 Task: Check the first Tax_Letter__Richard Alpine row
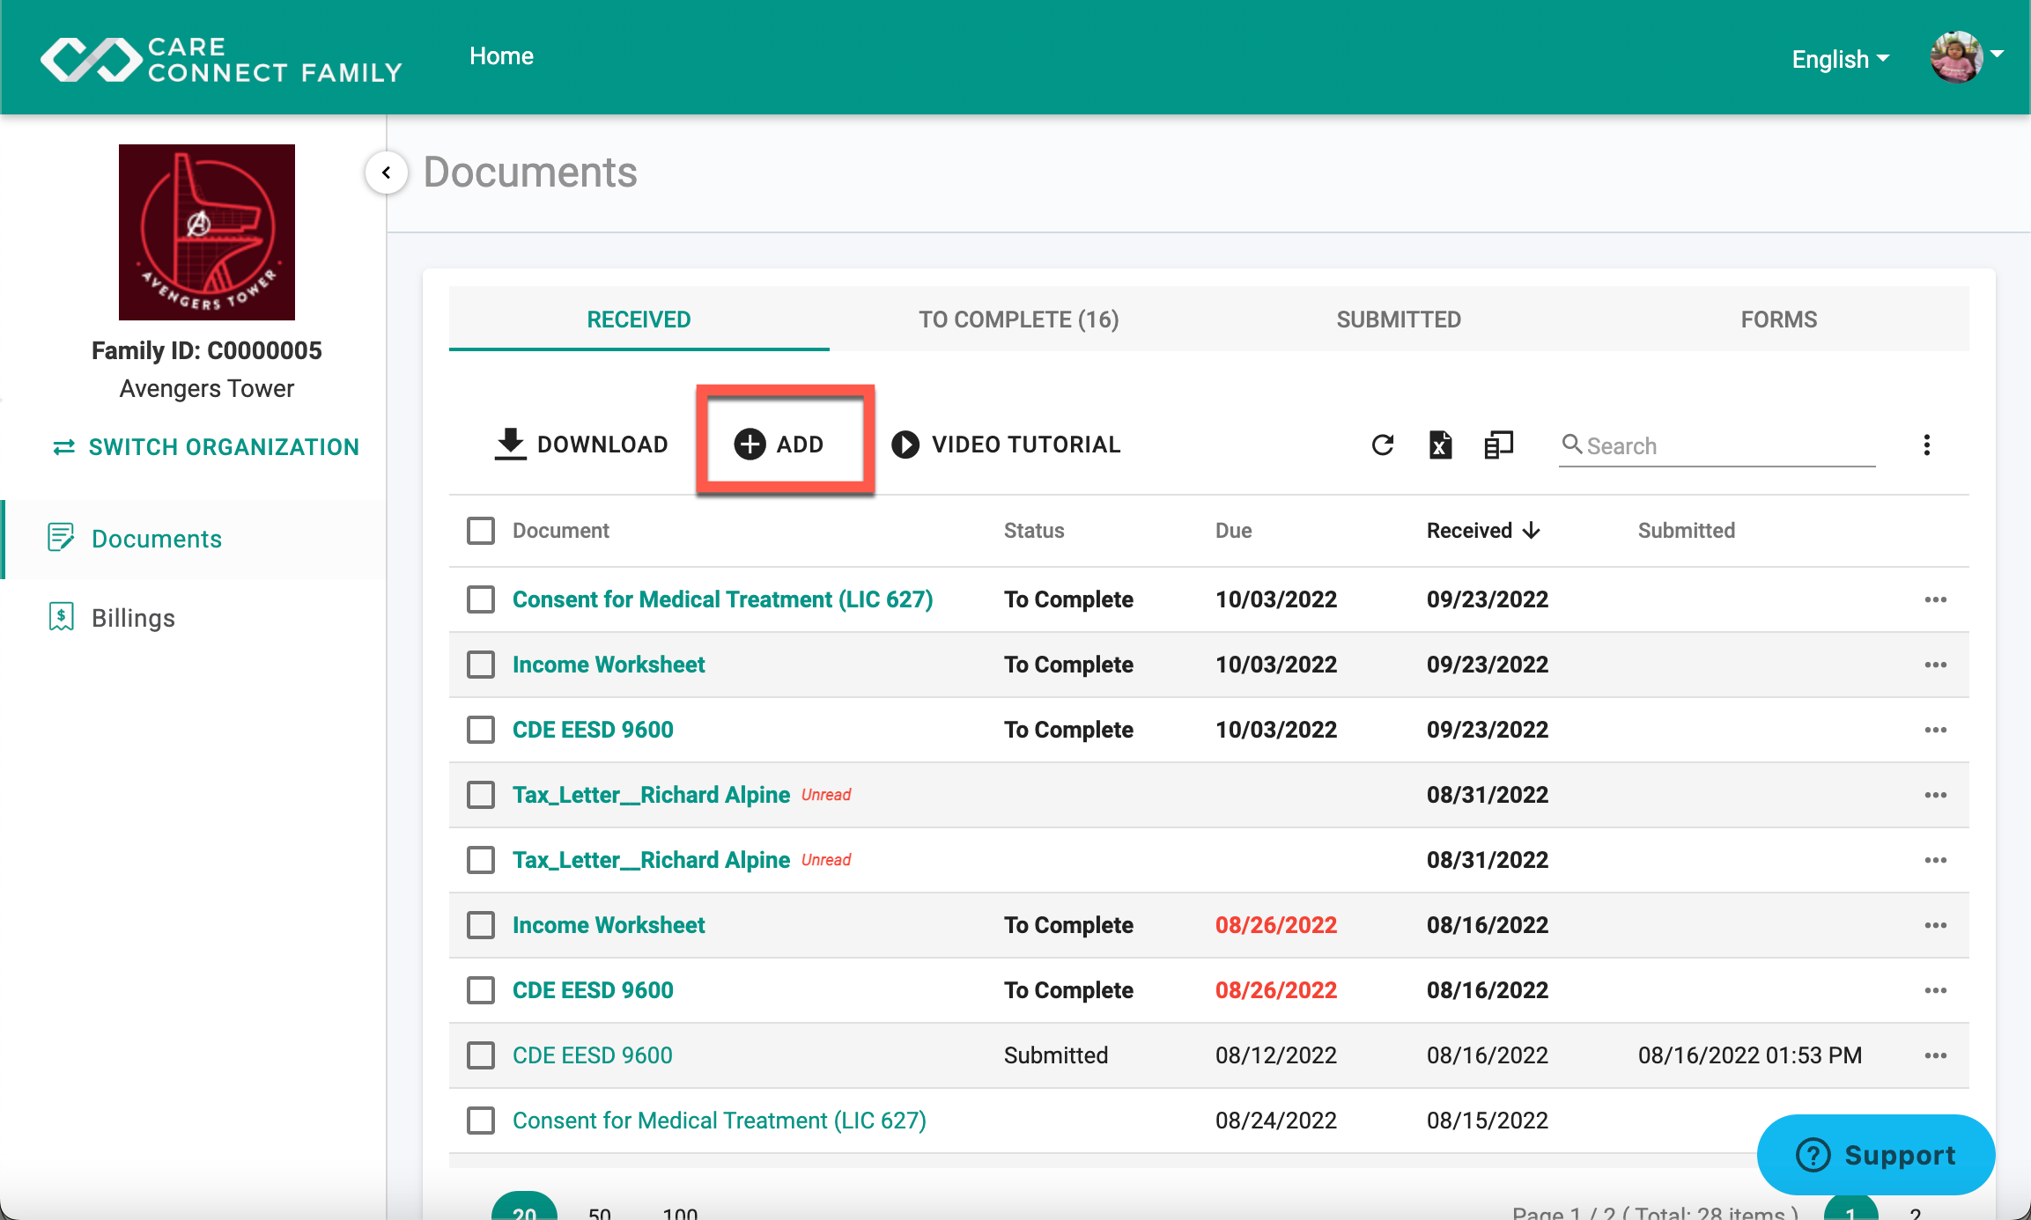point(481,795)
